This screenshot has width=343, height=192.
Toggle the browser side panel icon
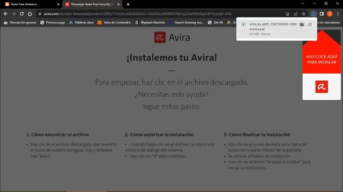322,14
